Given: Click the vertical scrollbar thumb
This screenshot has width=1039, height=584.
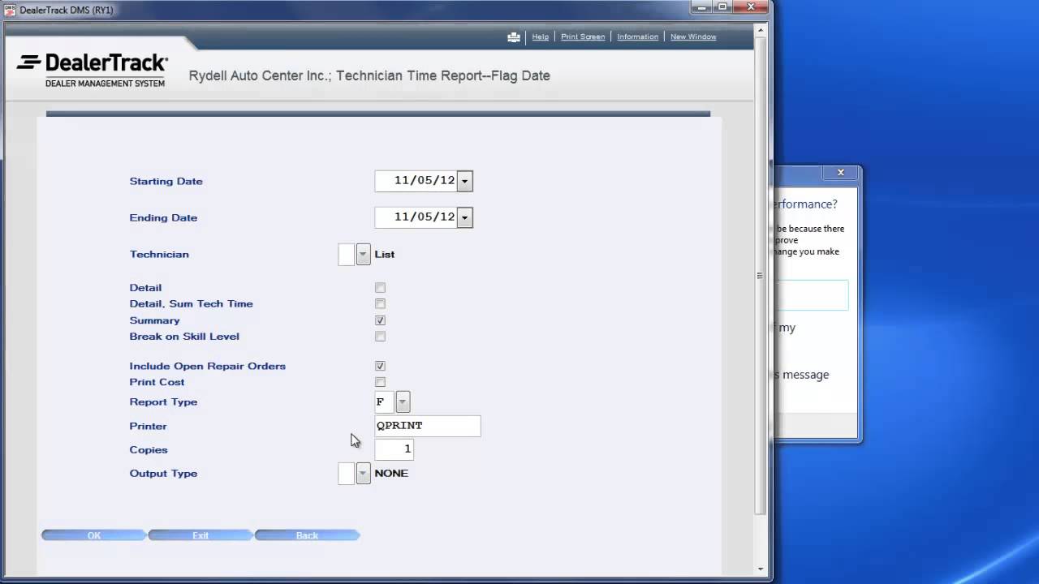Looking at the screenshot, I should pyautogui.click(x=761, y=276).
